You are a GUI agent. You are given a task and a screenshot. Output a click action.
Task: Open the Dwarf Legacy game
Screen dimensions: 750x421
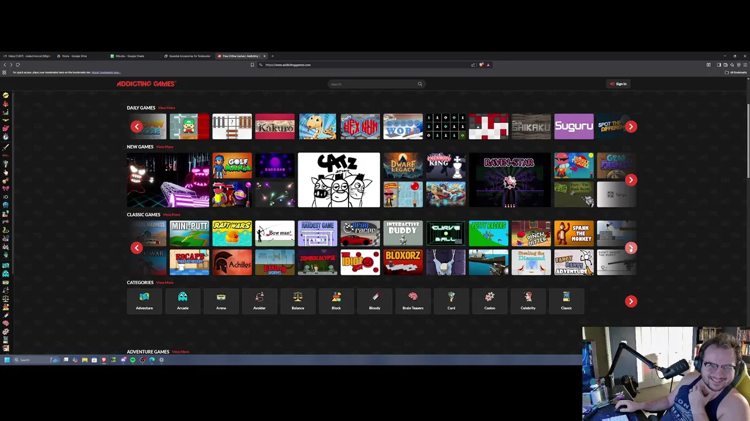point(403,165)
